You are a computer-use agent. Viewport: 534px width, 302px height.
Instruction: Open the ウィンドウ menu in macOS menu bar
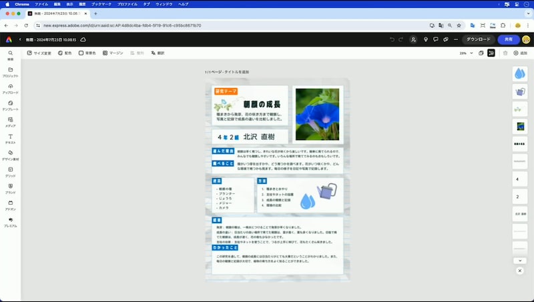pyautogui.click(x=164, y=4)
